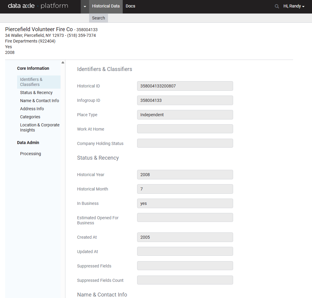Click the Search sub-navigation tab
This screenshot has width=312, height=298.
click(98, 18)
